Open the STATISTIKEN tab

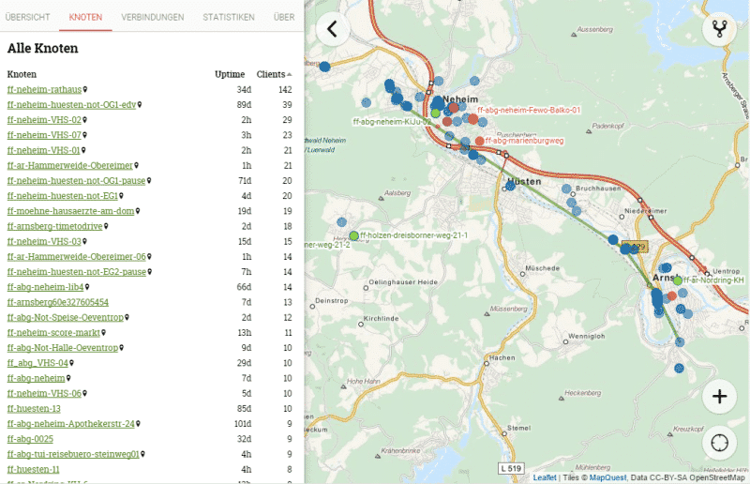229,17
